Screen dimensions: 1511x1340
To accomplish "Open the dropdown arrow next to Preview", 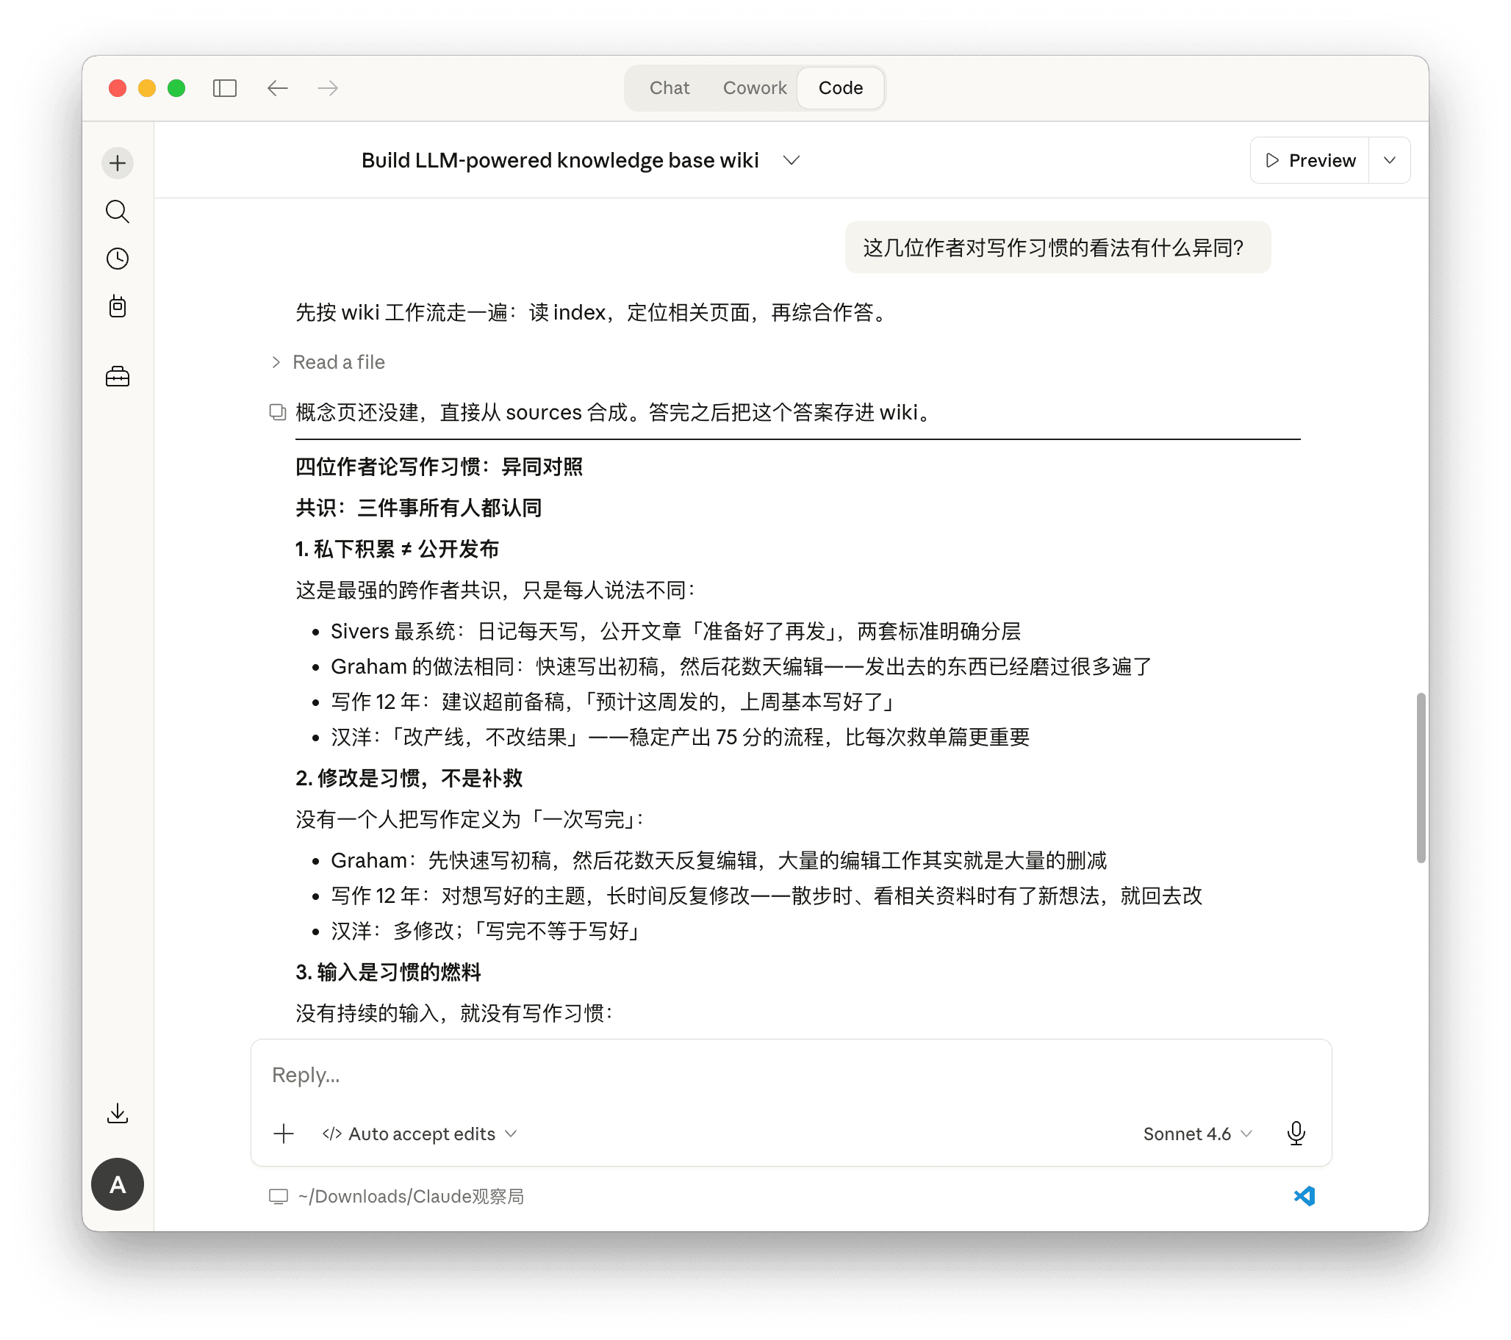I will [x=1390, y=160].
